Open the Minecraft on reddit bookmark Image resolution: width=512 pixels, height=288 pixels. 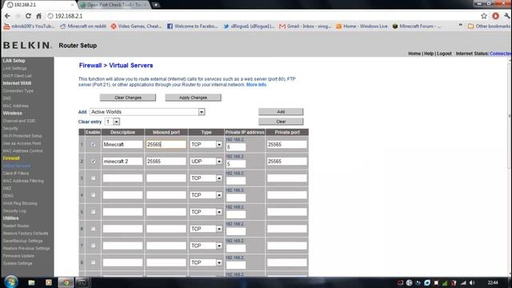coord(83,26)
